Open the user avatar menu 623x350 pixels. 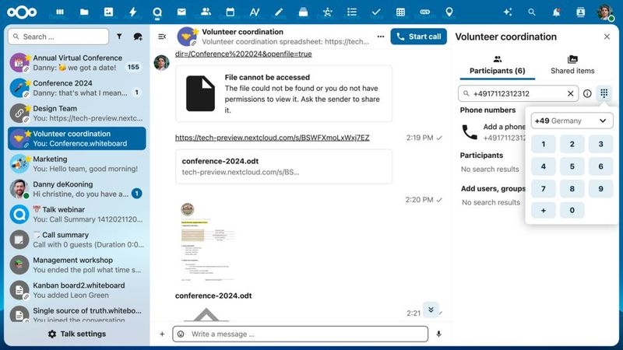605,12
